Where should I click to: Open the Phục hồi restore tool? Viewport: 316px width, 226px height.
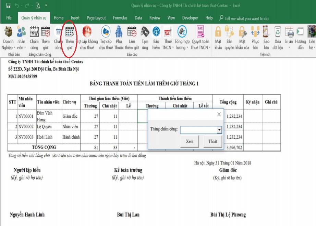coord(255,32)
